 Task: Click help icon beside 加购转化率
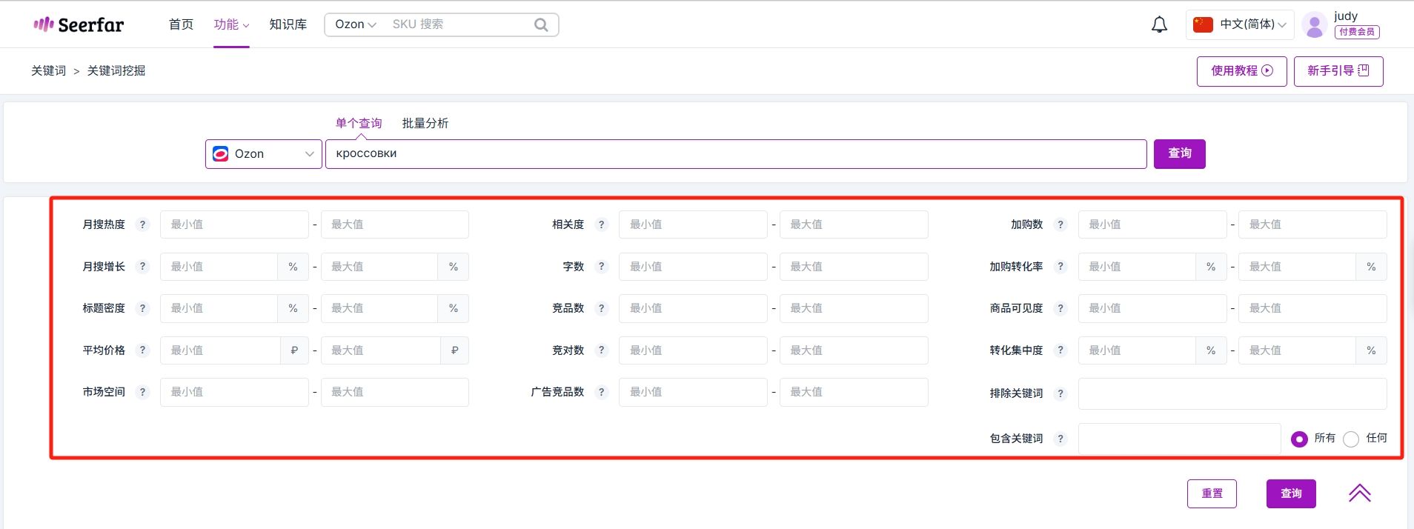1060,267
